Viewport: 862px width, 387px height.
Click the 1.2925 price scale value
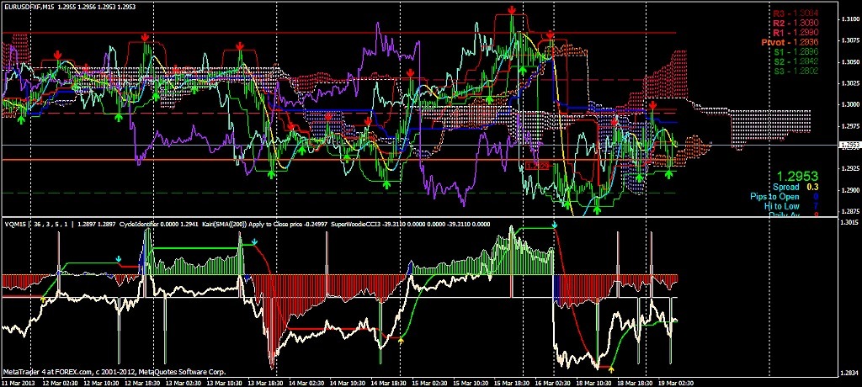(x=849, y=169)
